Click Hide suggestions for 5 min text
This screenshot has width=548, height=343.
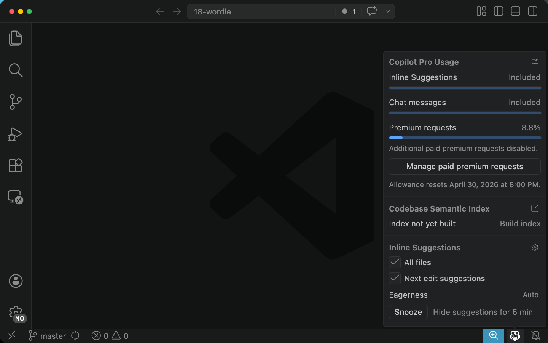[x=483, y=312]
